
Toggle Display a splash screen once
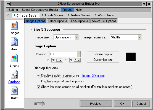tap(39, 76)
